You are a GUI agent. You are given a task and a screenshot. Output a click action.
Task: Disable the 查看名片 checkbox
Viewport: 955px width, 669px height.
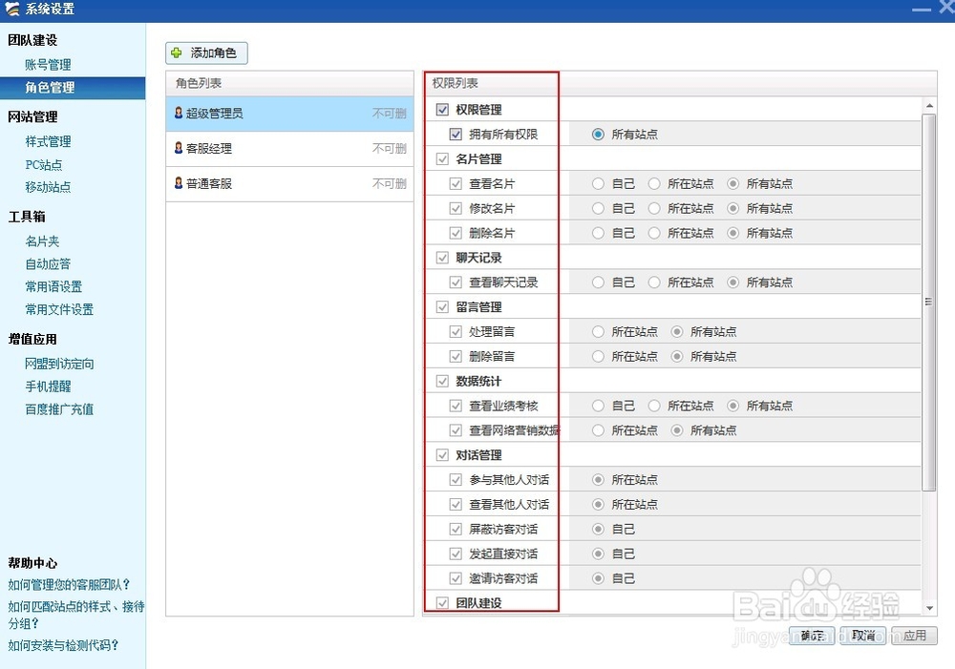pos(456,183)
